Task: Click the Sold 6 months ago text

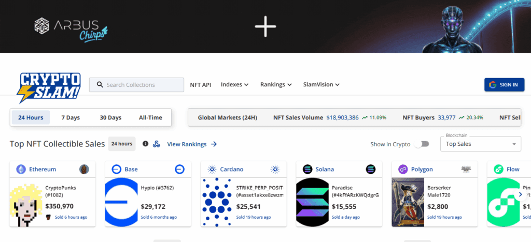Action: pyautogui.click(x=159, y=217)
